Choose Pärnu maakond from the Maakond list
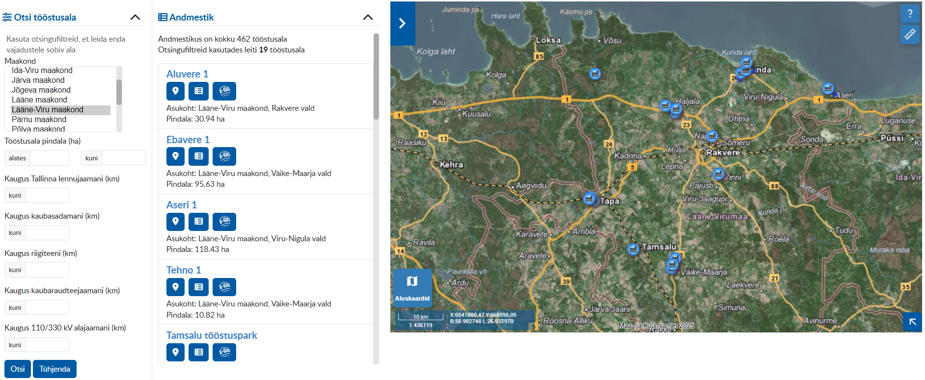925x380 pixels. [x=39, y=120]
